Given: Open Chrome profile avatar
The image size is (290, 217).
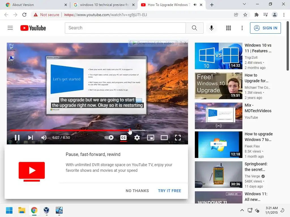Looking at the screenshot, I should point(275,15).
